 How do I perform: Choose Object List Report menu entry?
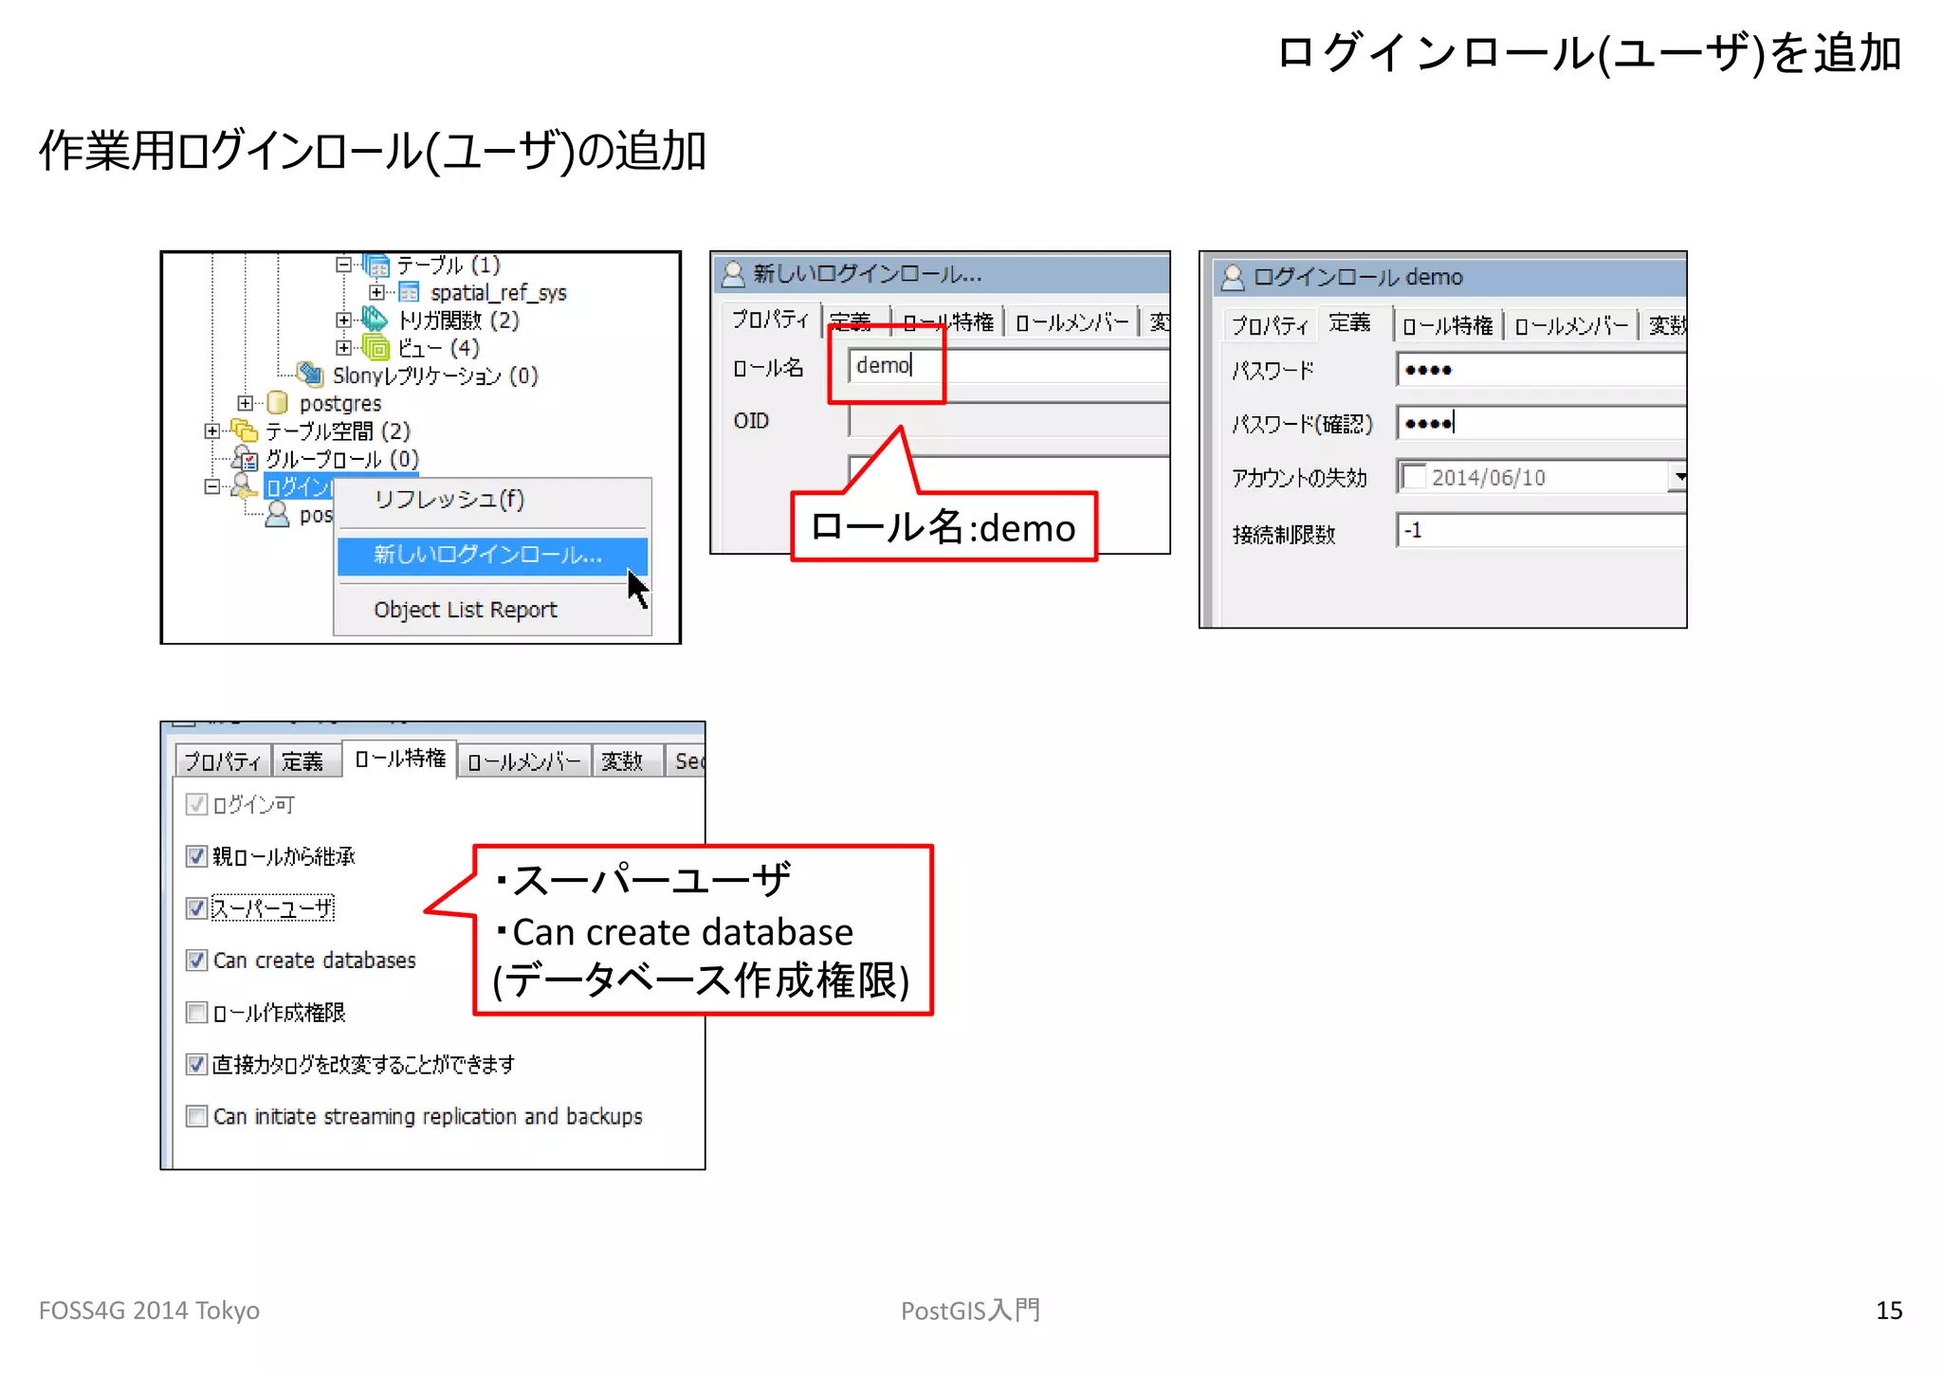493,611
